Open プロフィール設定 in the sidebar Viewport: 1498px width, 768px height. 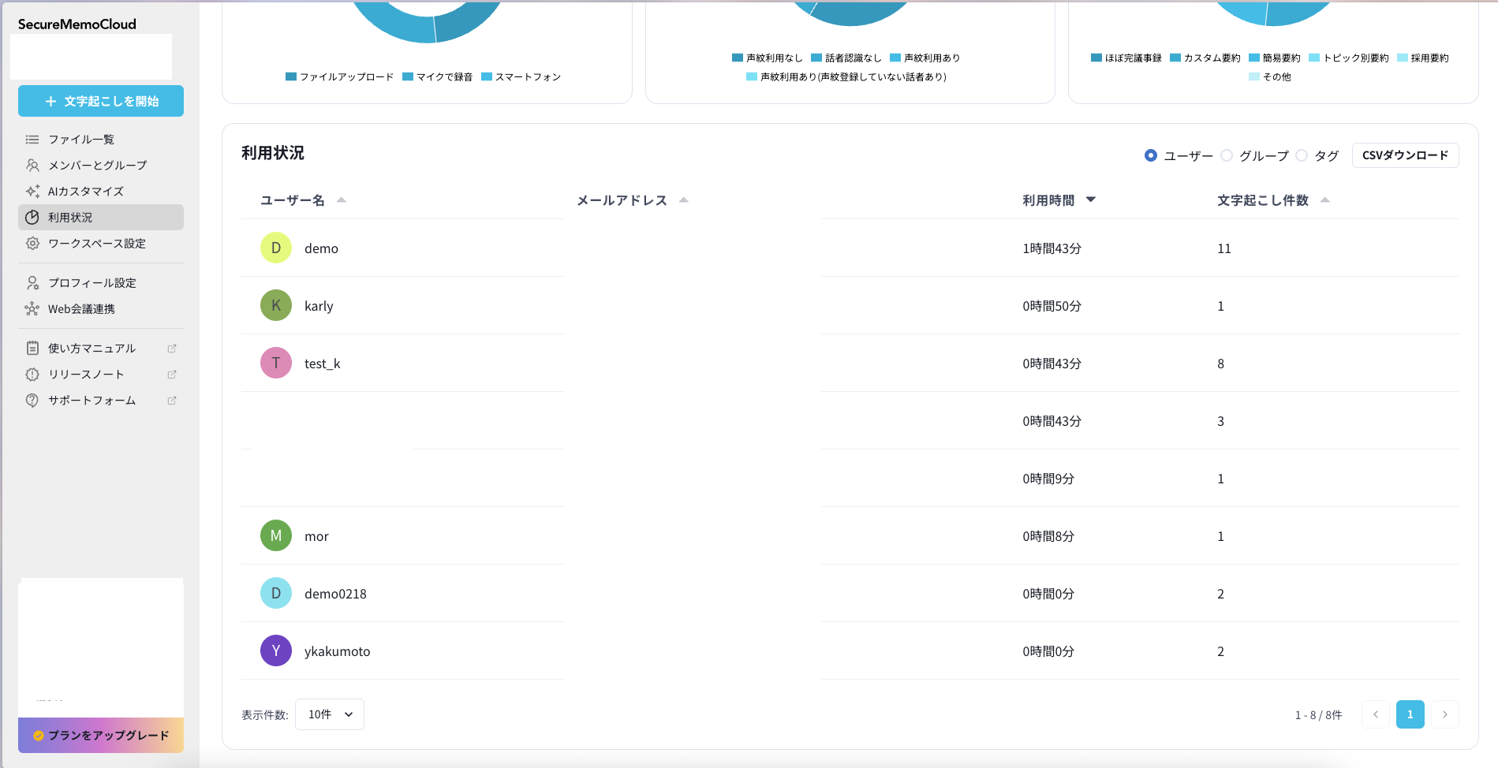pos(32,282)
